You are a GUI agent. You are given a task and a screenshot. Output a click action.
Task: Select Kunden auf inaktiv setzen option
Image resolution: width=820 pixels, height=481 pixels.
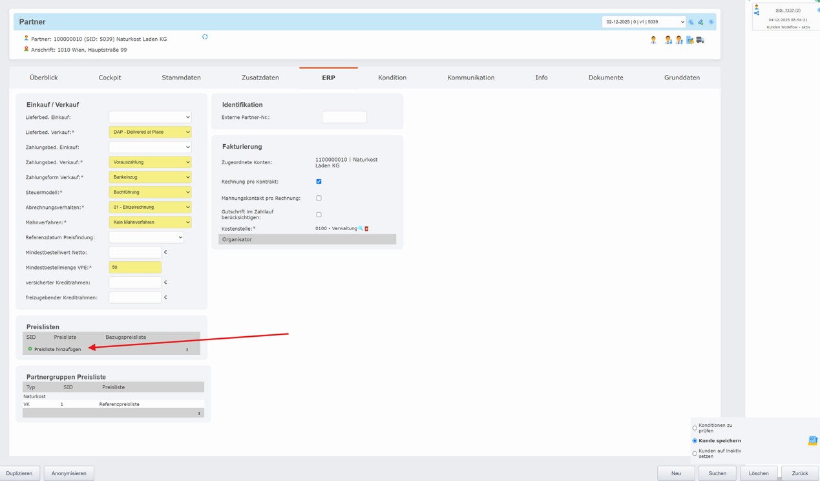[695, 453]
